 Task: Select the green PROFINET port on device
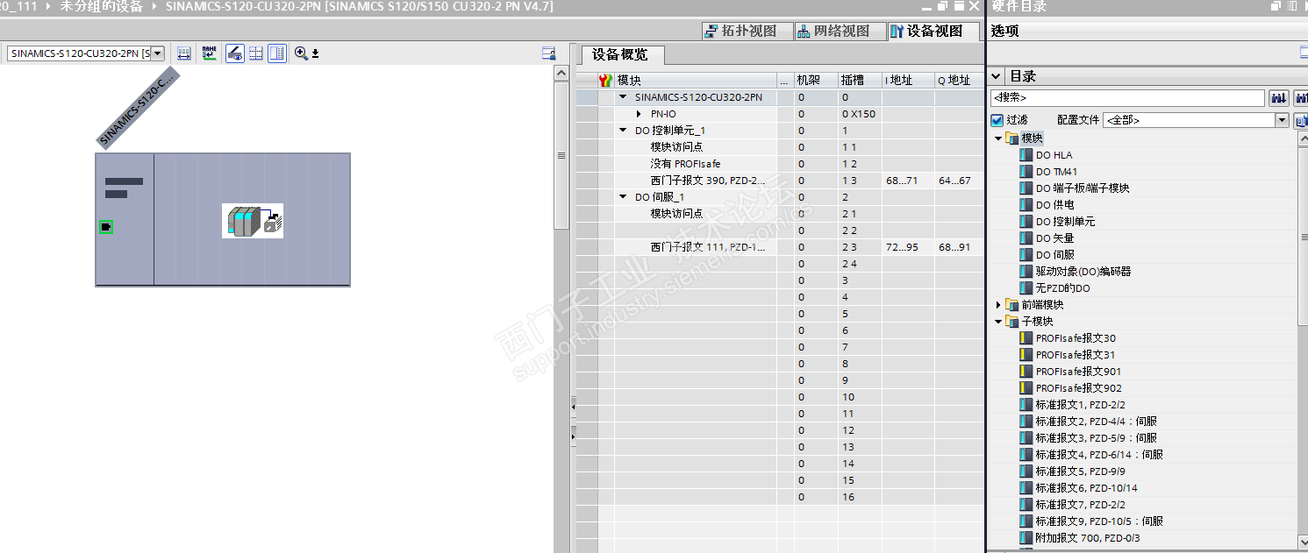(x=106, y=227)
